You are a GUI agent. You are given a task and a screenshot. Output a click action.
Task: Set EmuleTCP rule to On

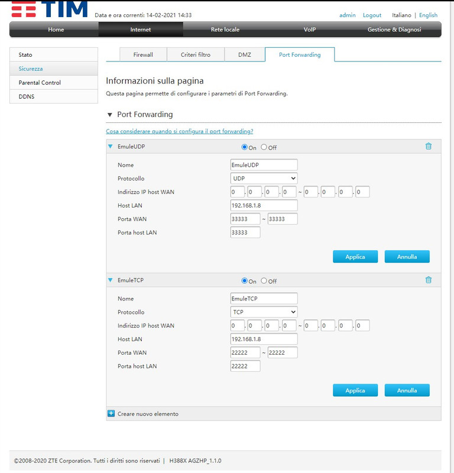(244, 280)
